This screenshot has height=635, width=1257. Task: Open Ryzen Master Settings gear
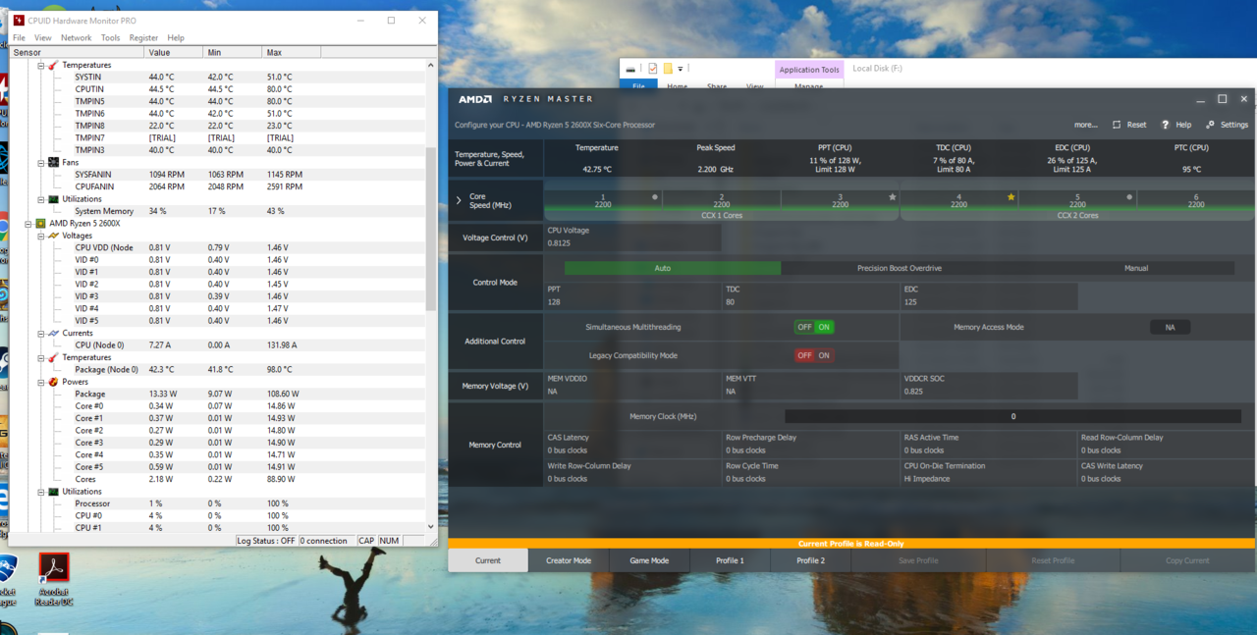tap(1211, 125)
